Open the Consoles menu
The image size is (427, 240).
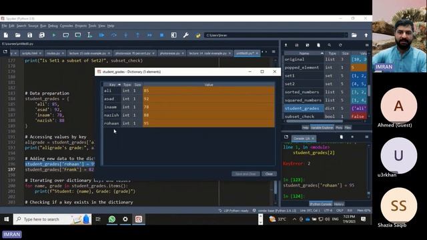67,26
